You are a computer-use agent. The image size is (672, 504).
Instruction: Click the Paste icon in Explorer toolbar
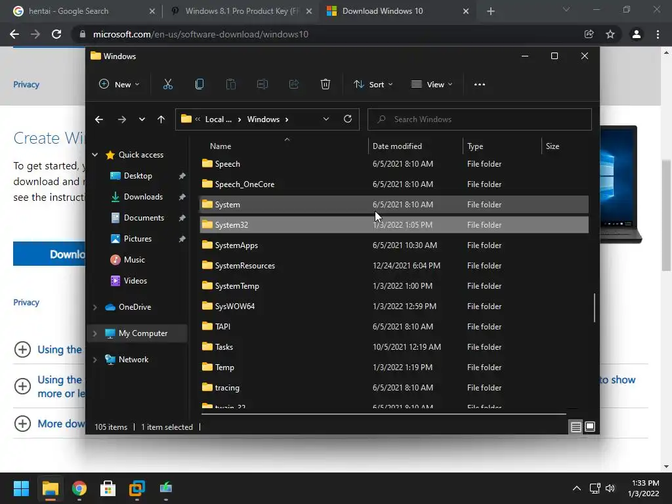coord(230,85)
